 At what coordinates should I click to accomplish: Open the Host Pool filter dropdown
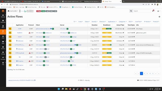click(138, 21)
